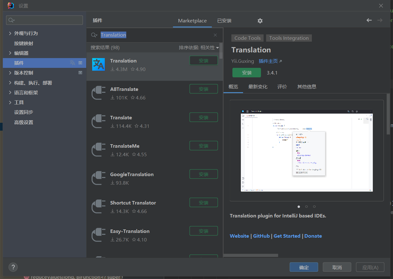The width and height of the screenshot is (393, 279).
Task: Click the Easy-Translation plugin icon
Action: click(98, 235)
